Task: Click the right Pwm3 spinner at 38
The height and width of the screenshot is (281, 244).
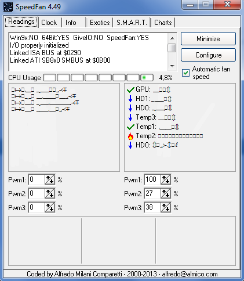Action: 166,207
